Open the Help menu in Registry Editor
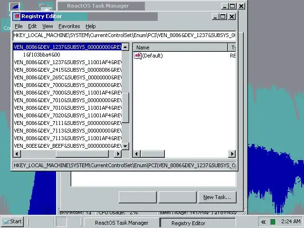The width and height of the screenshot is (304, 228). pos(91,26)
